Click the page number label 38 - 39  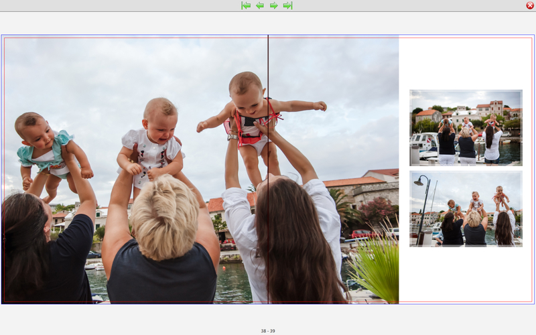coord(268,331)
